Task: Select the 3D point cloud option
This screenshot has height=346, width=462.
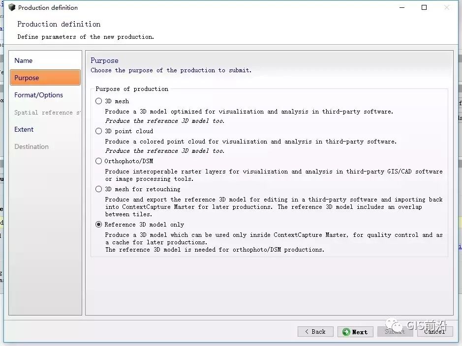Action: [x=99, y=131]
